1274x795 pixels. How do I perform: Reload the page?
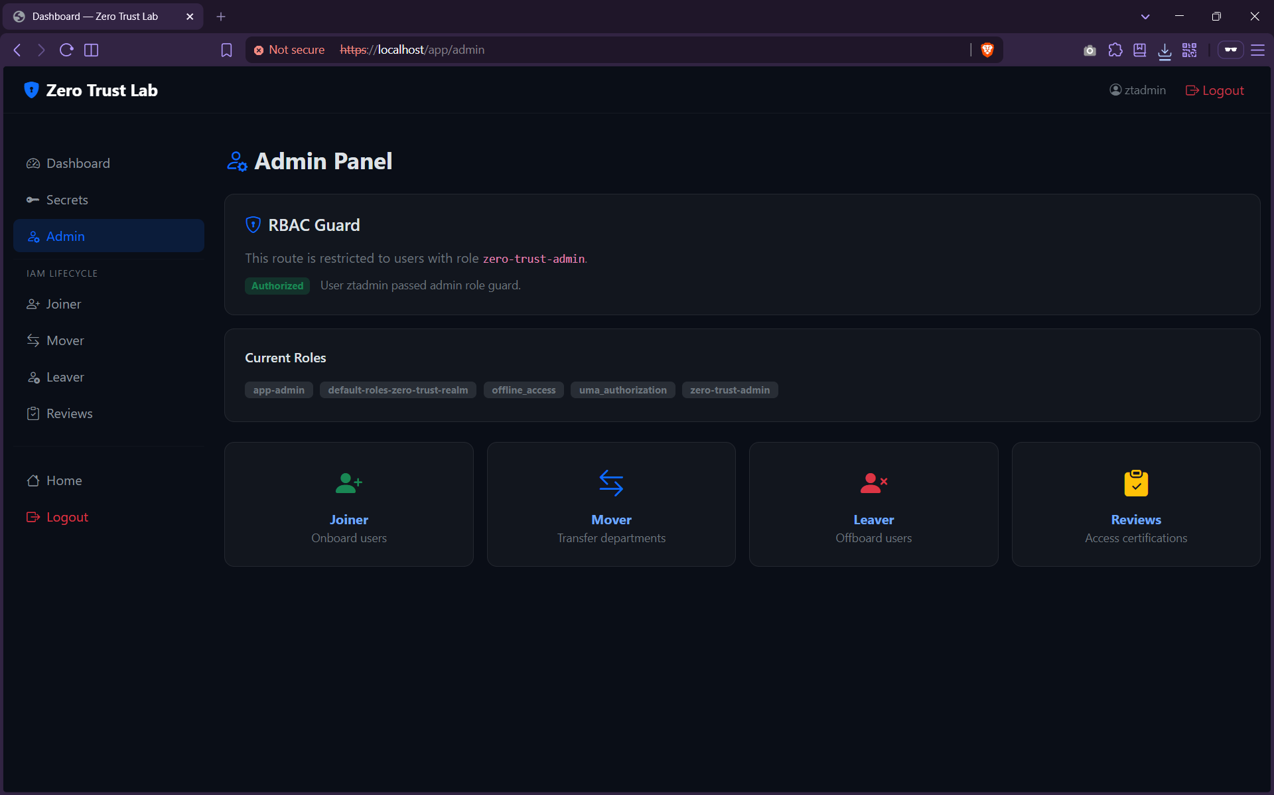66,50
